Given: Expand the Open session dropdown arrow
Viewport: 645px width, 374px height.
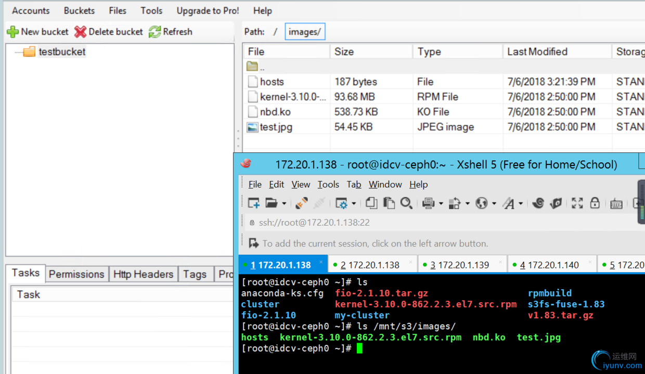Looking at the screenshot, I should tap(284, 204).
